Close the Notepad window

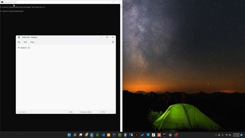coord(113,37)
